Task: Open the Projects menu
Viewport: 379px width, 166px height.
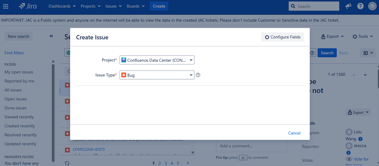Action: (91, 6)
